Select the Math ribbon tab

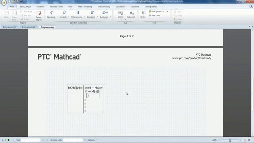click(x=12, y=7)
